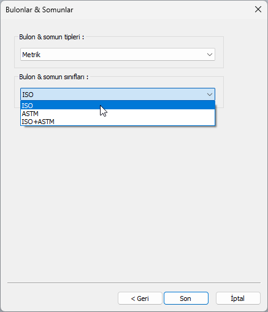
Task: Click the chevron arrow of the ISO combo
Action: point(210,95)
